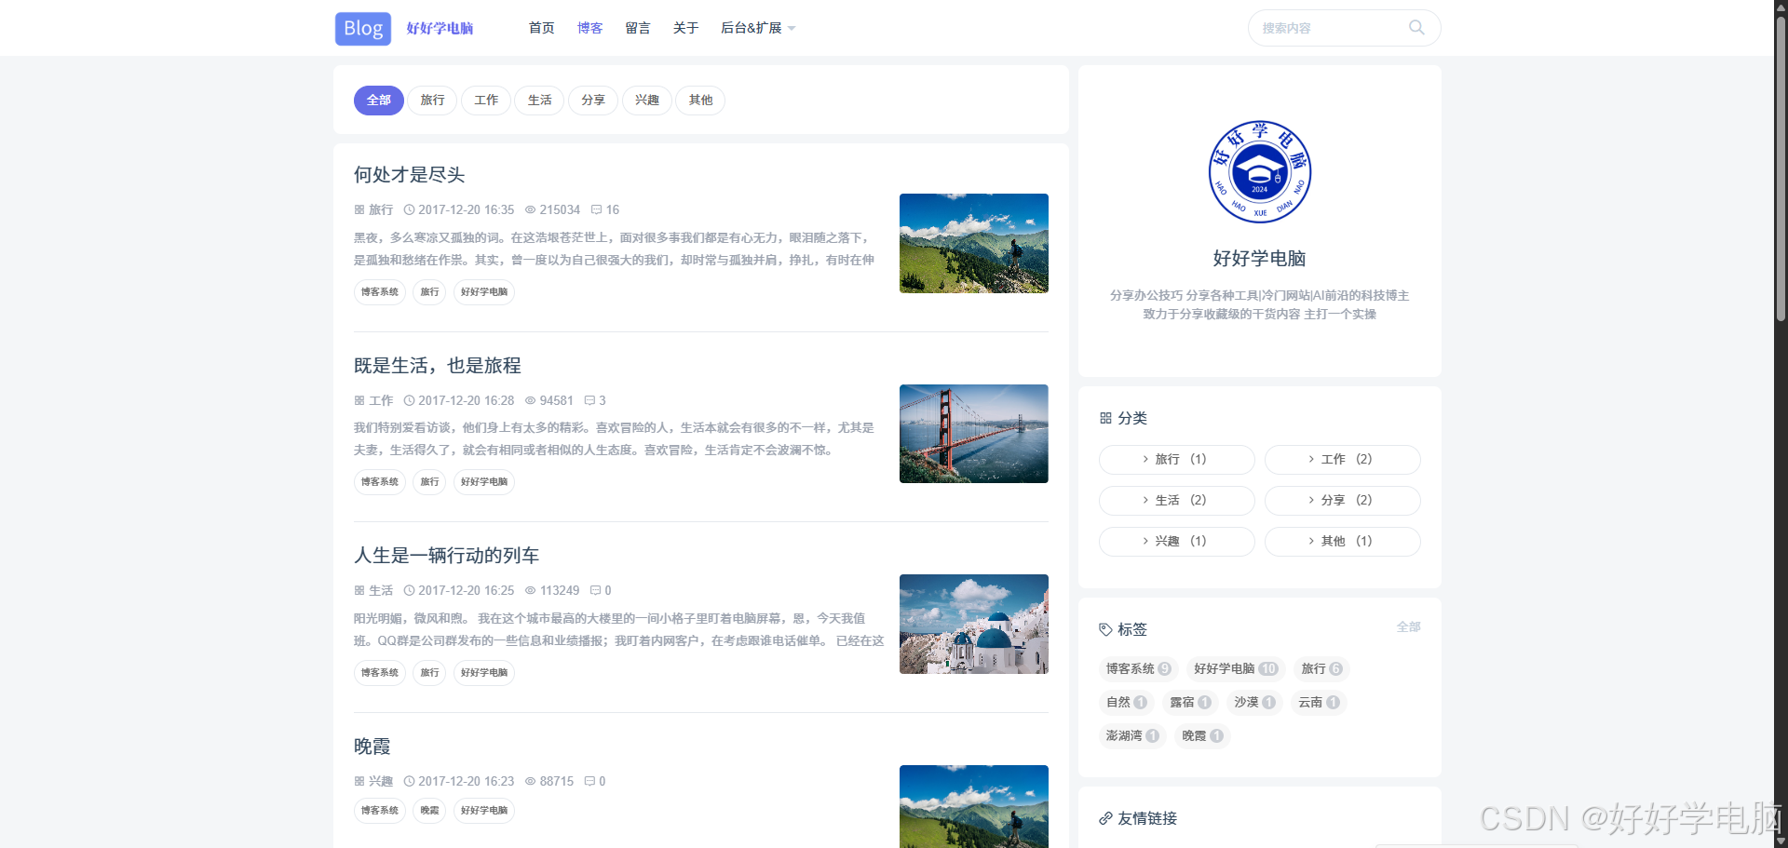The width and height of the screenshot is (1788, 848).
Task: Open the 兴趣 (1) category entry
Action: pyautogui.click(x=1176, y=542)
